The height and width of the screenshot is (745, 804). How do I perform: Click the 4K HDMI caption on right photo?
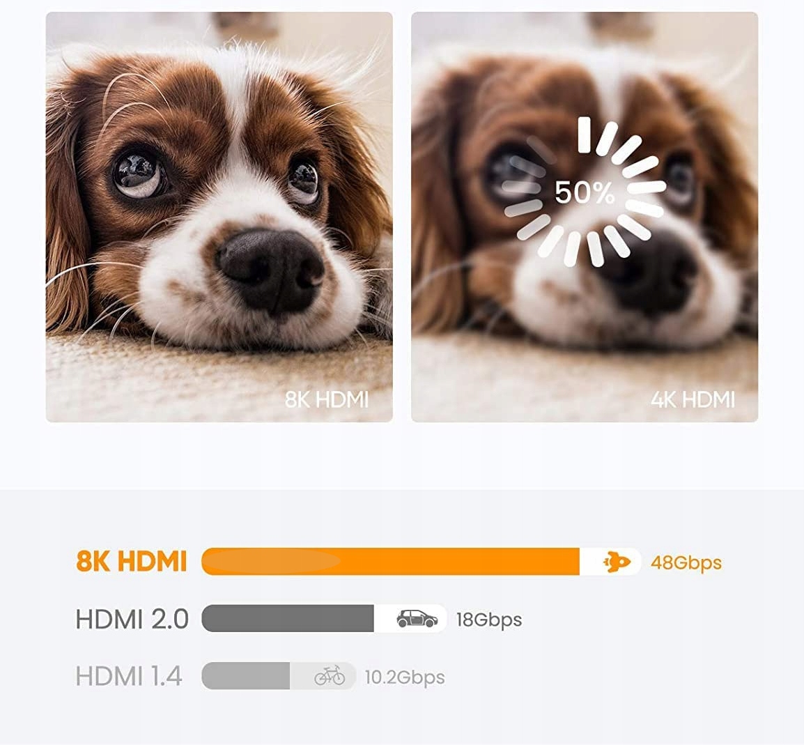(x=693, y=400)
